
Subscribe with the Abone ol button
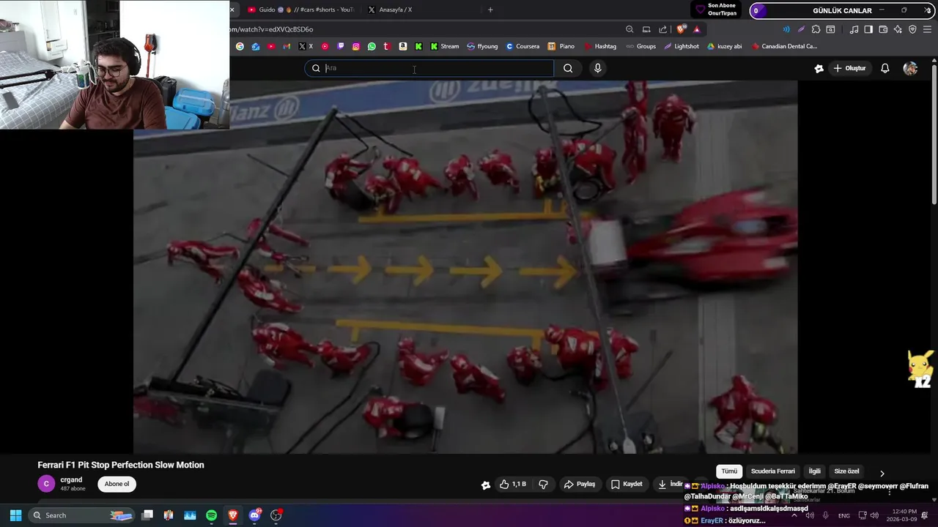click(117, 484)
